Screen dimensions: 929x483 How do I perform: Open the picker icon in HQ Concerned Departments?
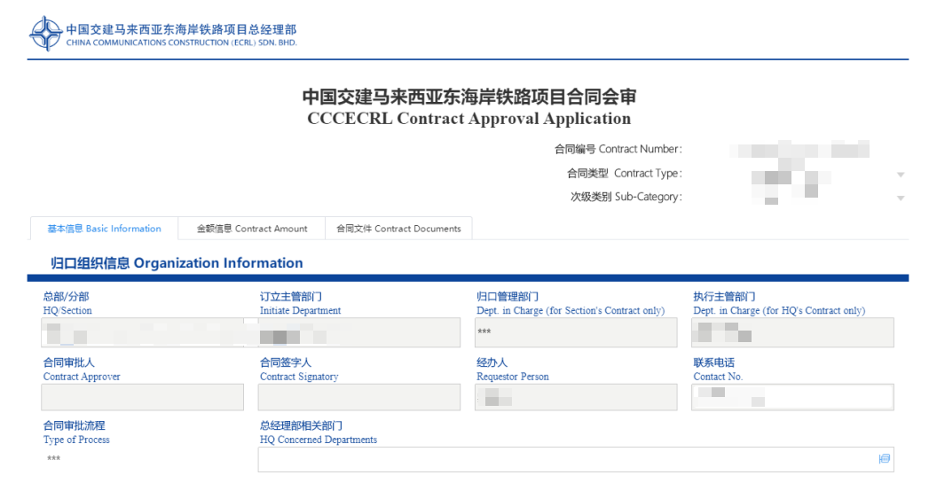coord(884,459)
